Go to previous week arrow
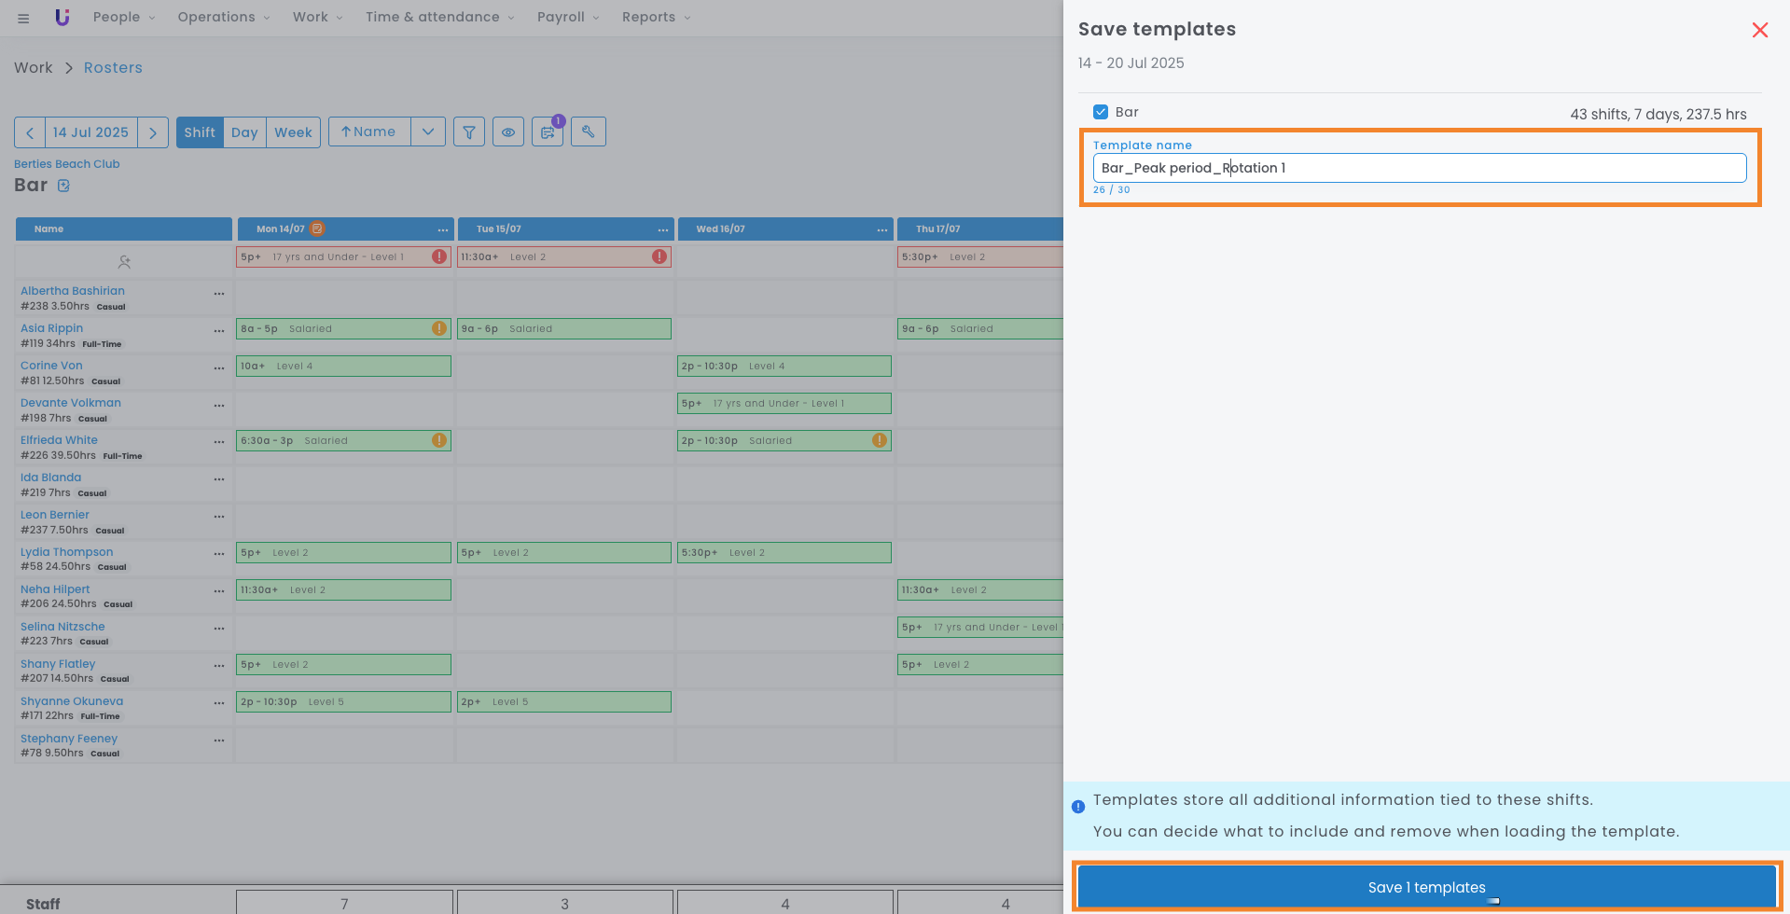Image resolution: width=1790 pixels, height=914 pixels. [30, 132]
